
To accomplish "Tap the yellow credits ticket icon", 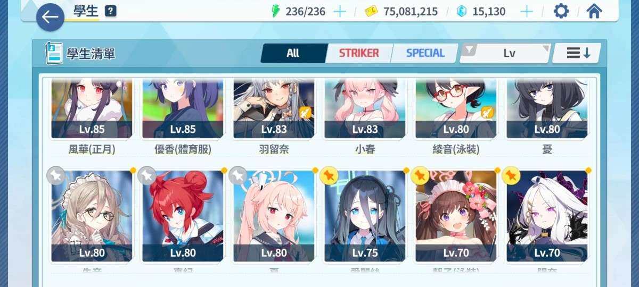I will tap(371, 11).
